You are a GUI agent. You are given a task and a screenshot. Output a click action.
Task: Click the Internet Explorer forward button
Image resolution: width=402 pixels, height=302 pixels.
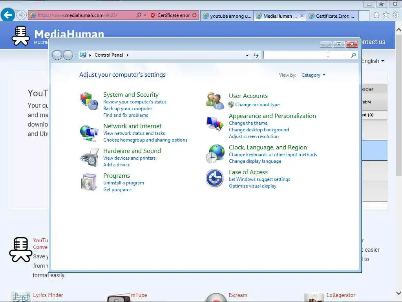[x=22, y=15]
